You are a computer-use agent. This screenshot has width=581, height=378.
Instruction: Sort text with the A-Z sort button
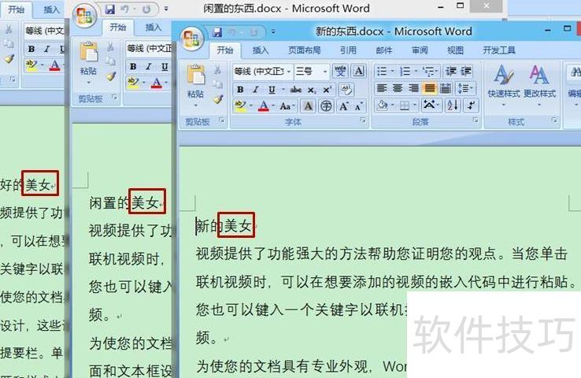click(453, 106)
